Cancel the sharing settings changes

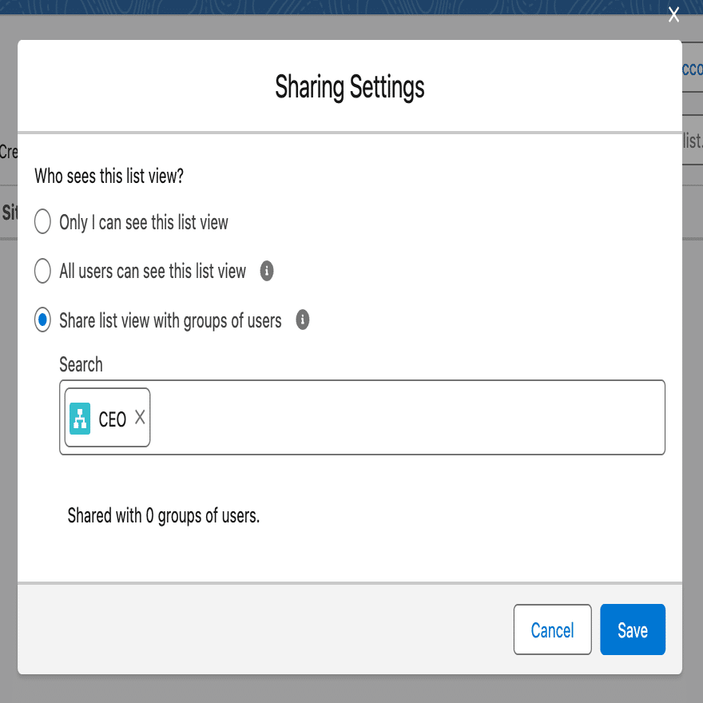[x=552, y=630]
